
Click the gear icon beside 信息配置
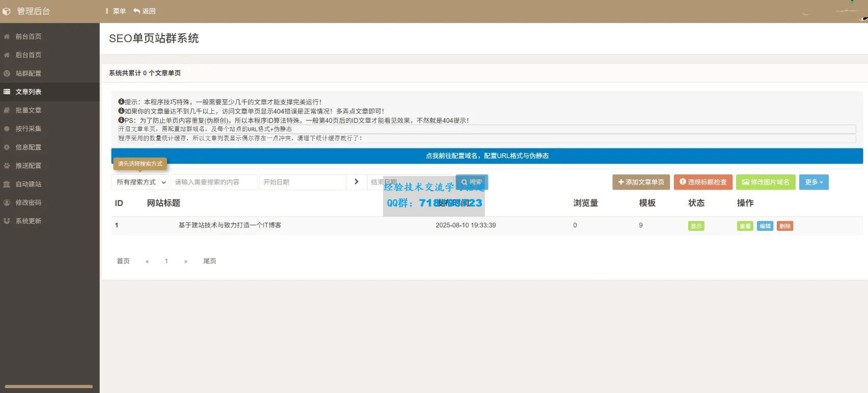point(7,147)
